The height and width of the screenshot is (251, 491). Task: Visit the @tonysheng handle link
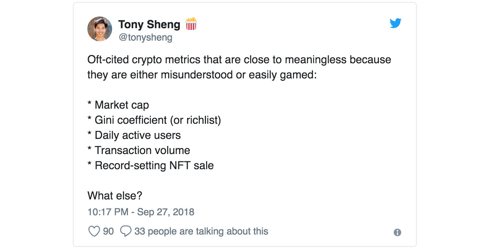145,37
